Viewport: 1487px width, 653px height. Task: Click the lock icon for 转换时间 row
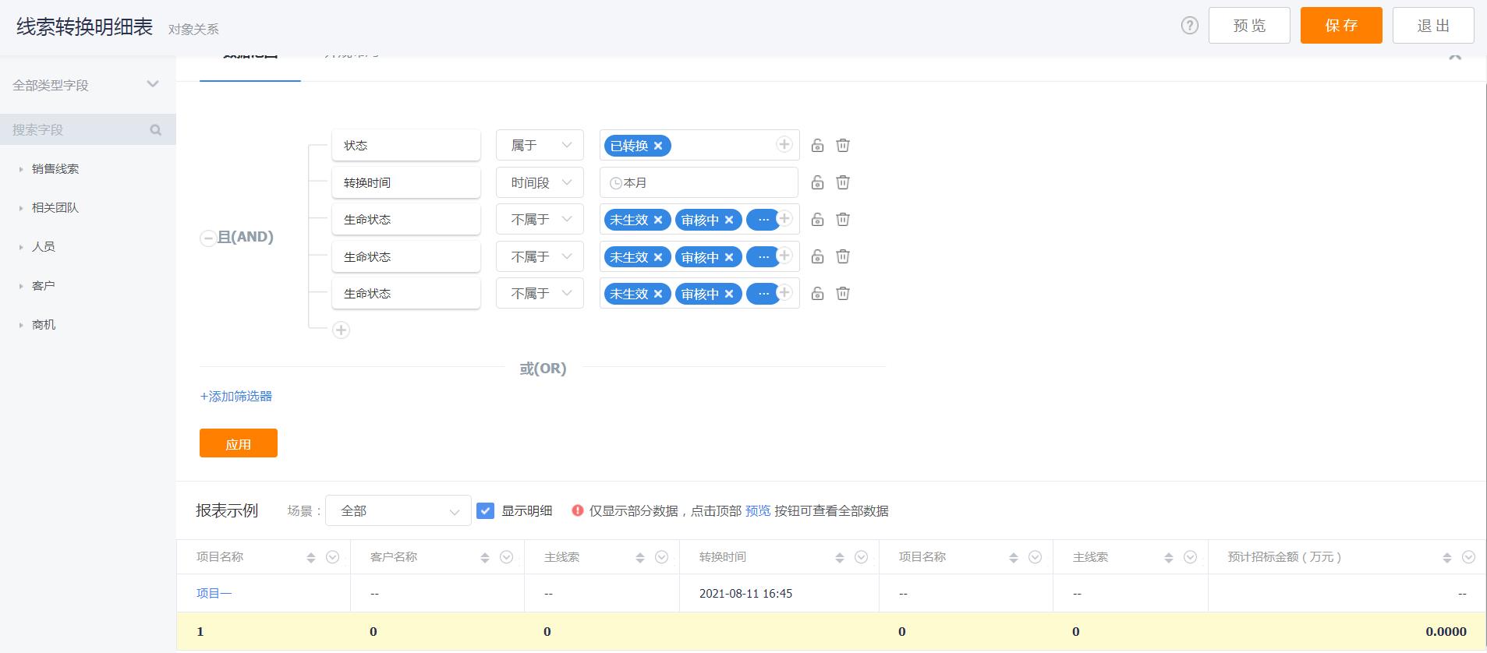click(x=817, y=182)
